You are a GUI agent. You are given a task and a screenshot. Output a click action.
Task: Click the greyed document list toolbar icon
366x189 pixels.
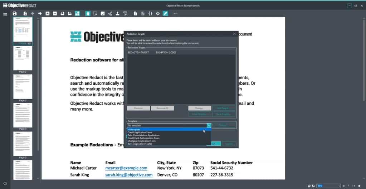coord(143,14)
